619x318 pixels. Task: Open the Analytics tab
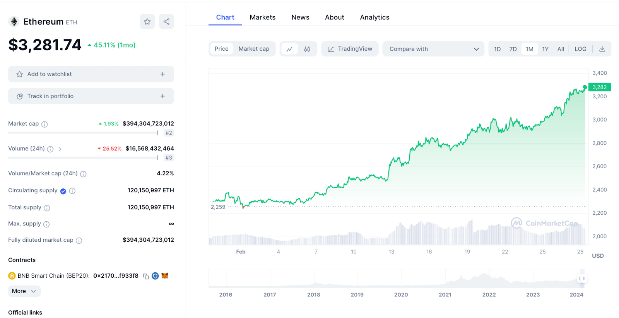[374, 17]
